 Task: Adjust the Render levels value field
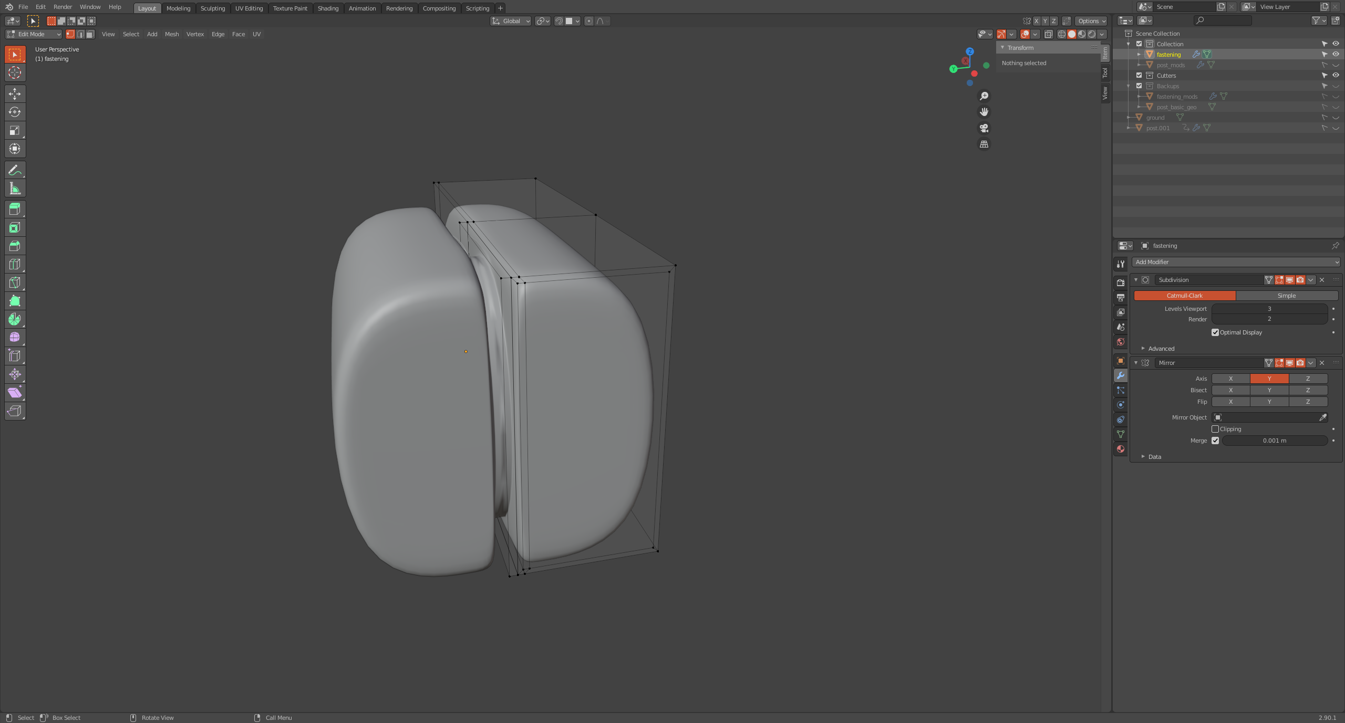(x=1269, y=319)
